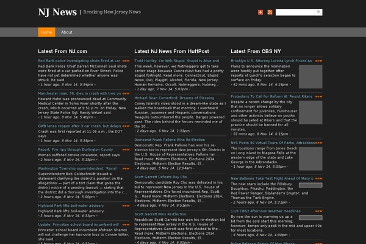The height and width of the screenshot is (244, 366).
Task: Open 'Democrat Frank Pallone Wins Re-Election' article
Action: click(x=170, y=140)
